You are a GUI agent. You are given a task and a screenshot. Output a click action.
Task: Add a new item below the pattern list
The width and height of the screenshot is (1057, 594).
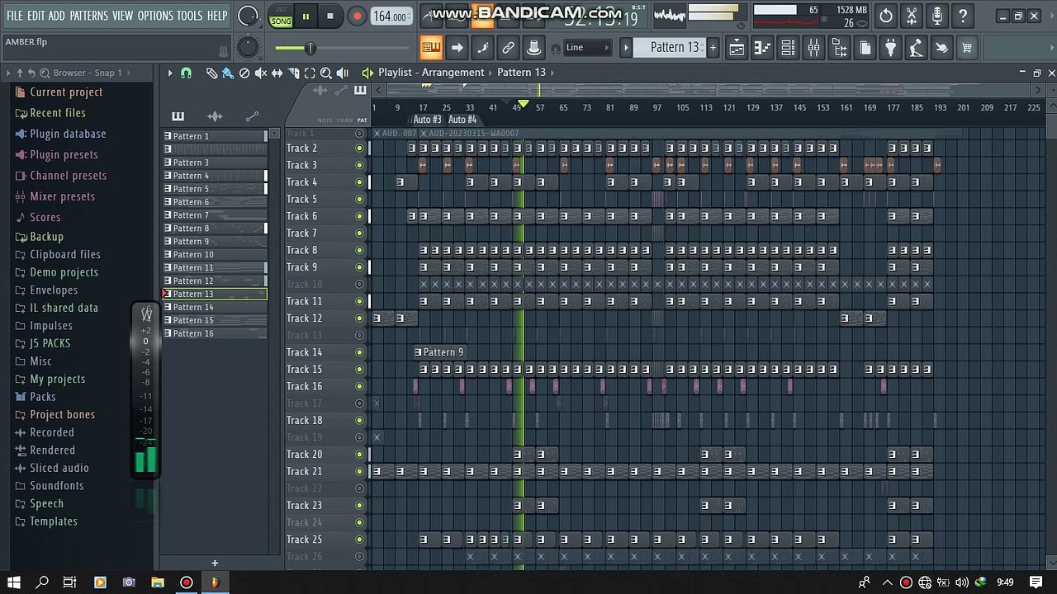coord(215,563)
